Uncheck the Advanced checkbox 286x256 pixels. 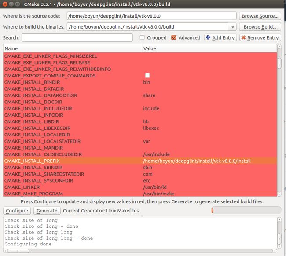click(x=174, y=37)
